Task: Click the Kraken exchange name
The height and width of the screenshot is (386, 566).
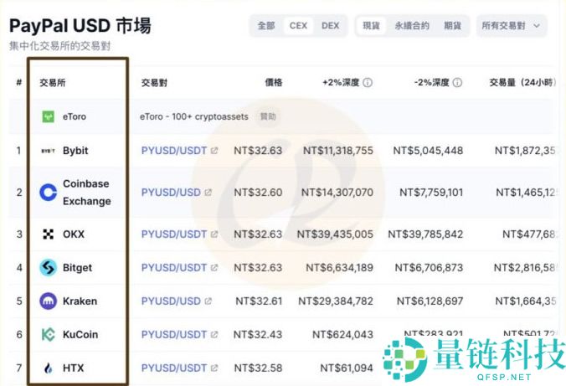Action: (x=80, y=301)
